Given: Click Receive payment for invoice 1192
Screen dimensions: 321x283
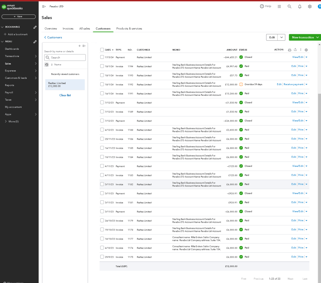Looking at the screenshot, I should pyautogui.click(x=293, y=84).
